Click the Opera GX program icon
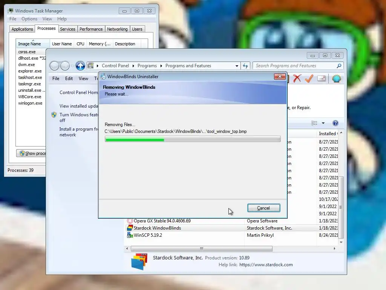 130,221
